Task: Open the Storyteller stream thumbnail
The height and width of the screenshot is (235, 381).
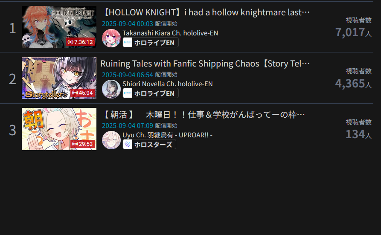Action: point(59,78)
